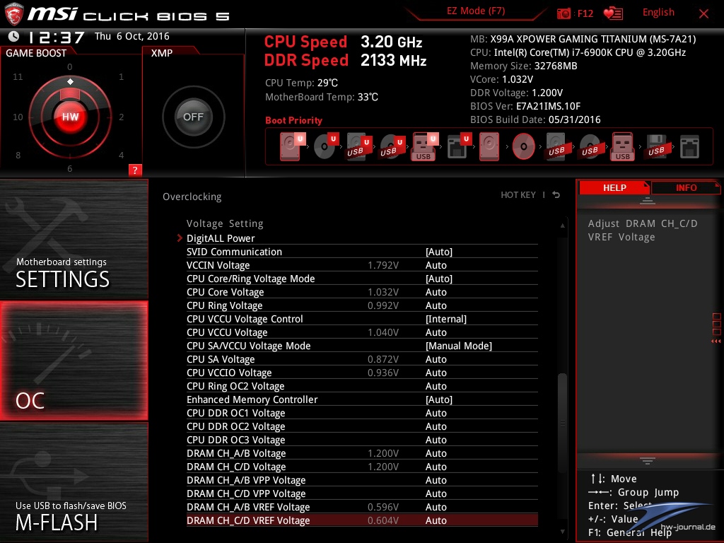Click the Game Boost dial position 4
Screen dimensions: 724x543
tap(121, 155)
